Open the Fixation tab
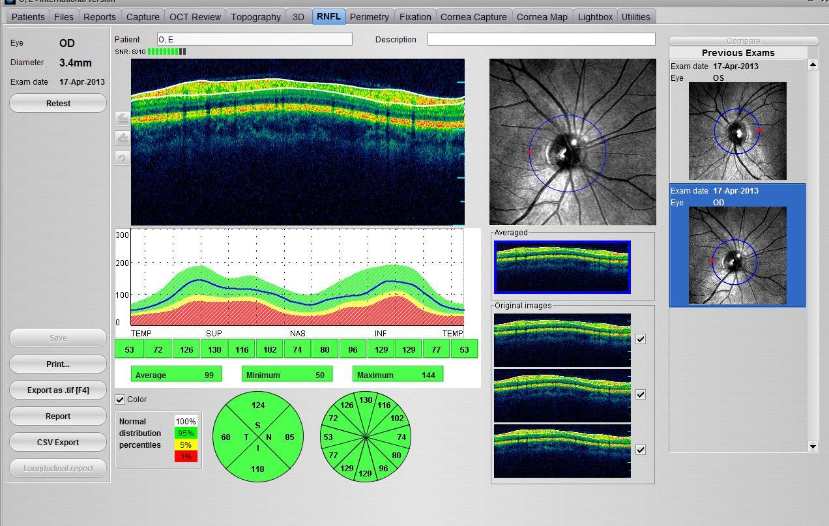The width and height of the screenshot is (829, 526). 415,17
